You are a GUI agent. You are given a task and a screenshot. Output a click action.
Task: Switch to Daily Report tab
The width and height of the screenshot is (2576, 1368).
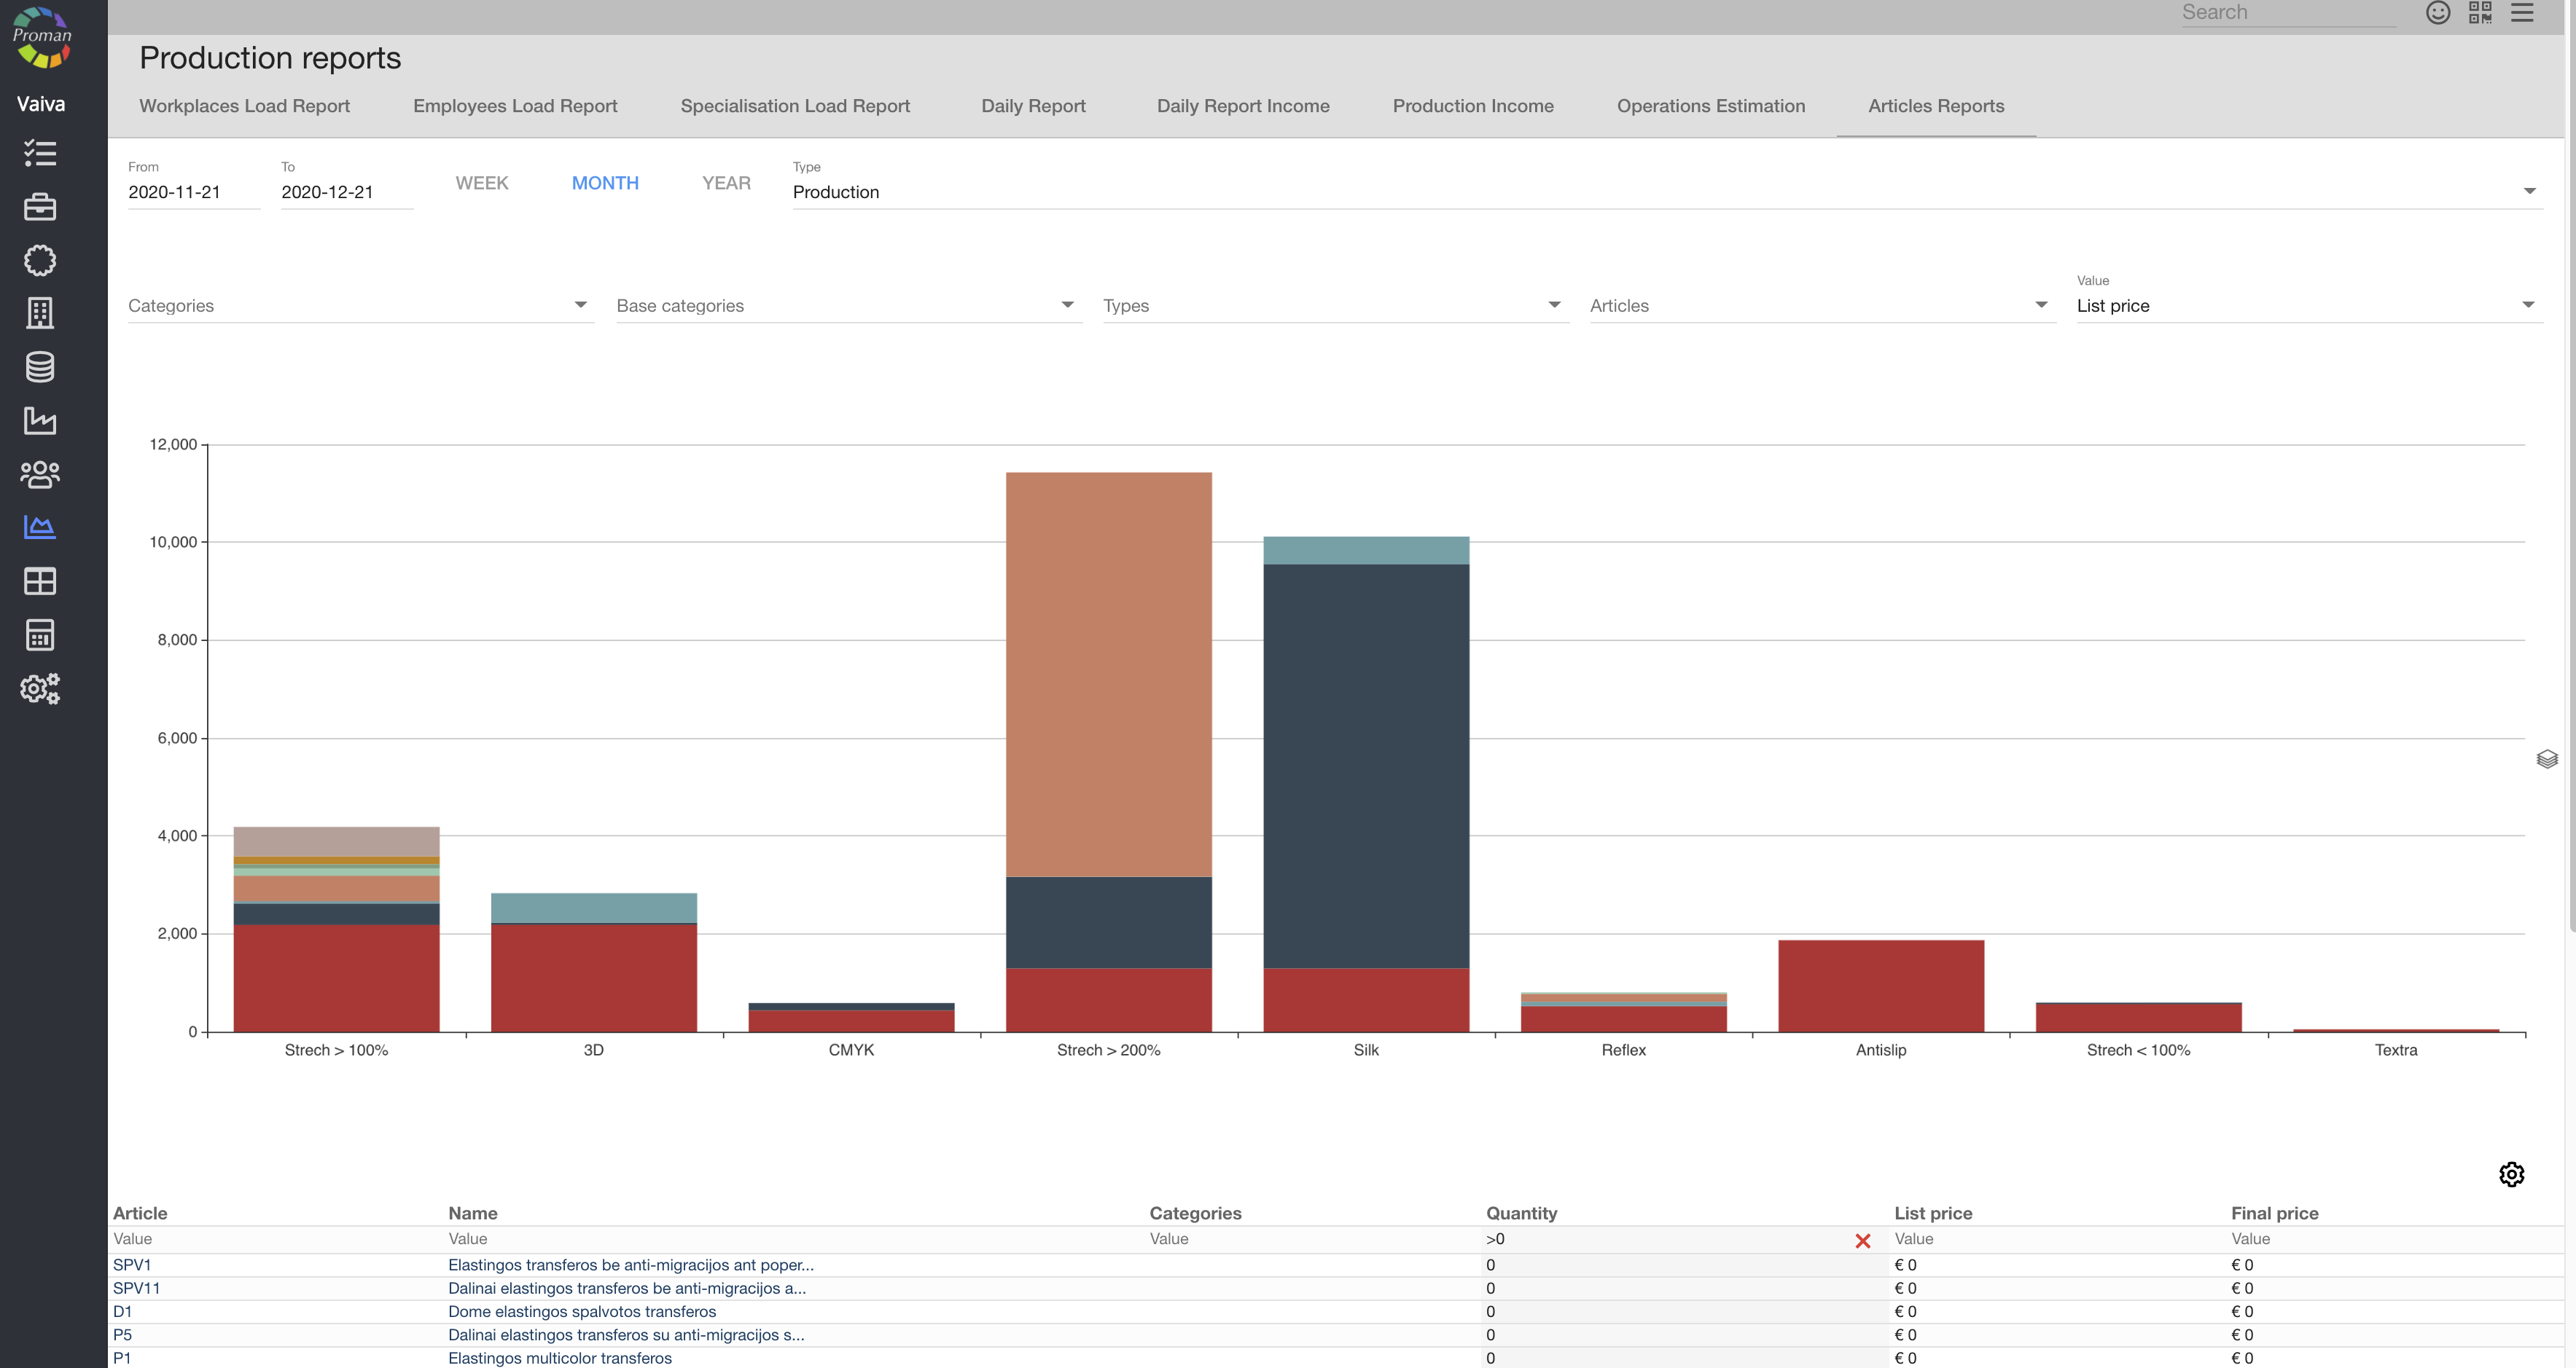(1033, 106)
